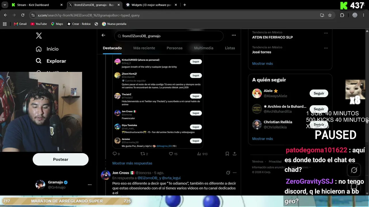
Task: Click Seguir beside KirboCURSED in embedded image
Action: (x=196, y=62)
